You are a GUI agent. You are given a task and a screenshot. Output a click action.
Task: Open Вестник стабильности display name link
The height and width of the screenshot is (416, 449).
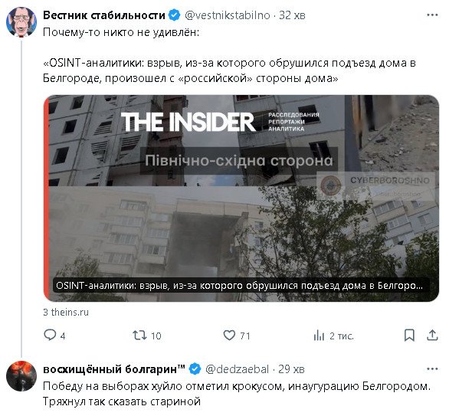pos(104,15)
